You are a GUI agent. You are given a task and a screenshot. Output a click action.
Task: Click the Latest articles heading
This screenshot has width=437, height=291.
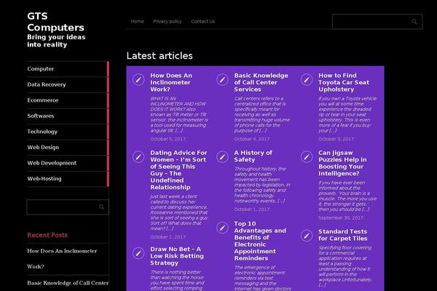pyautogui.click(x=160, y=56)
